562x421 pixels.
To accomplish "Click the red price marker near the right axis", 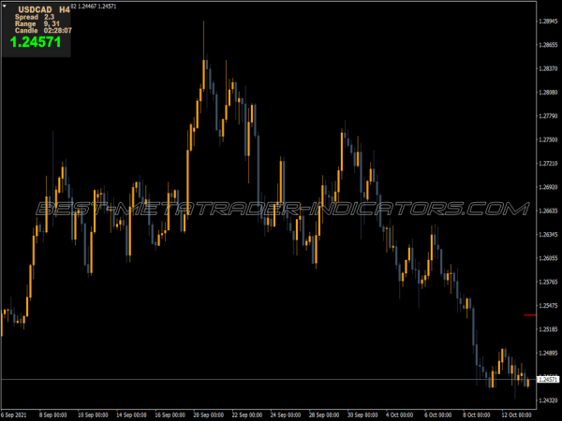I will tap(529, 315).
